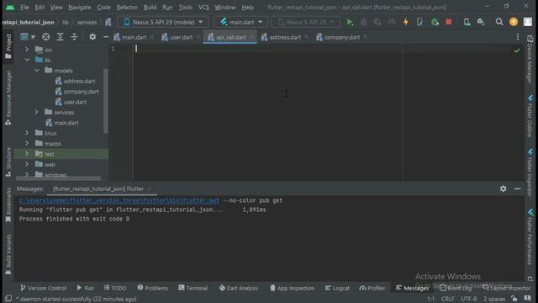Open the Nexus 5 API 29 device dropdown
Image resolution: width=538 pixels, height=303 pixels.
[x=163, y=23]
